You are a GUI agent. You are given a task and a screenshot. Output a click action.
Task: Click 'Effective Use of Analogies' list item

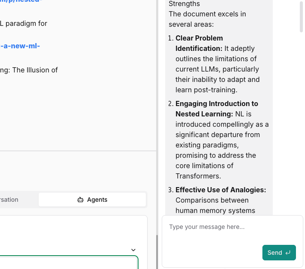coord(221,190)
